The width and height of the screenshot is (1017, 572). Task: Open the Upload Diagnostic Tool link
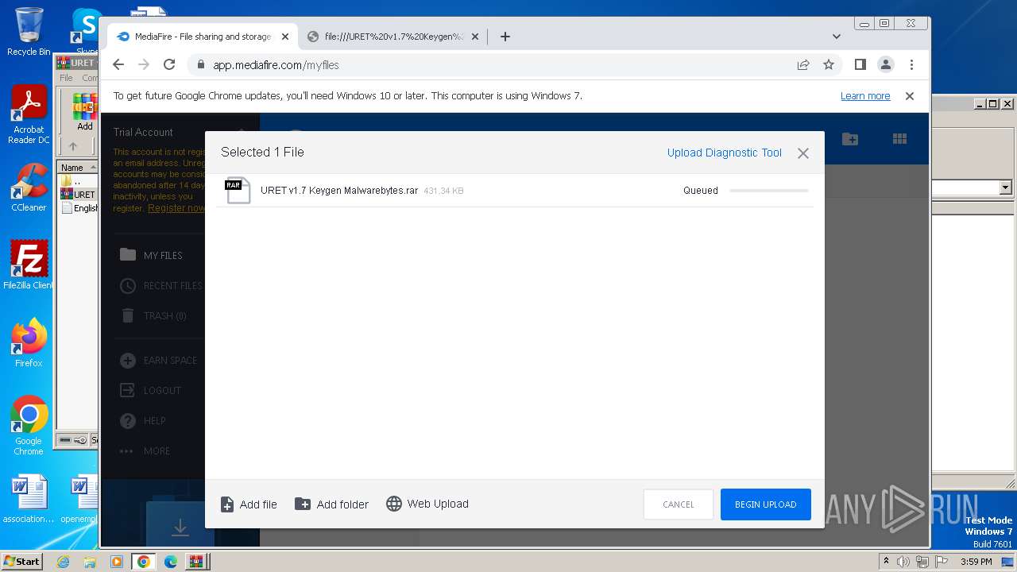click(x=725, y=153)
